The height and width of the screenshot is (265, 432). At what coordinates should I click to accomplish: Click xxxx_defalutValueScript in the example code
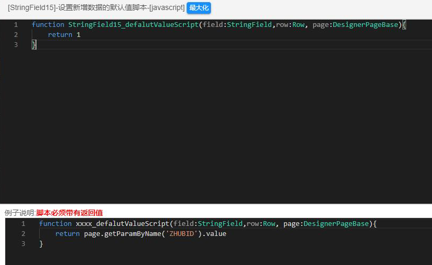(122, 224)
